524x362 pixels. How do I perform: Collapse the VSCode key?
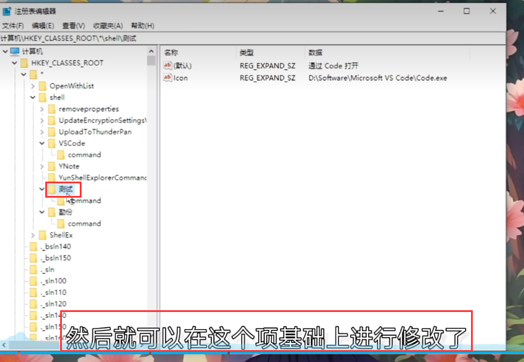(42, 143)
